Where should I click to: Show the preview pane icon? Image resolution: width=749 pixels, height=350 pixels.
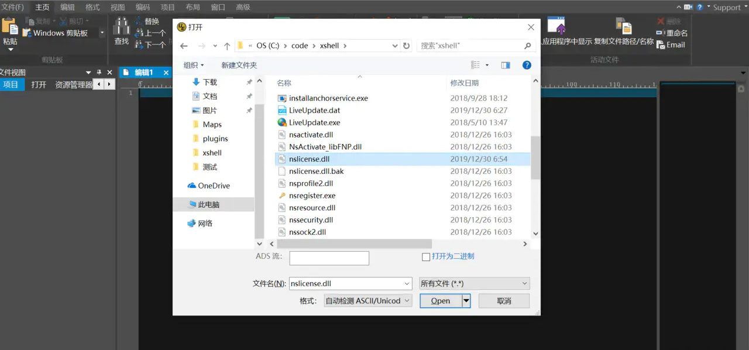[x=506, y=65]
